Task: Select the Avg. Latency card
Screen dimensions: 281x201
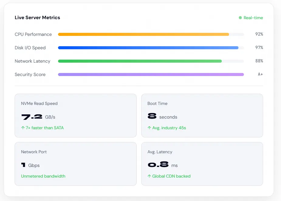Action: (202, 164)
